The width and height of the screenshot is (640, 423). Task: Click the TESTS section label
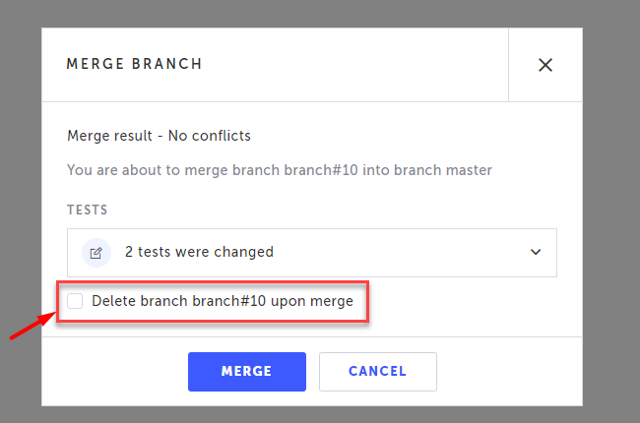[87, 211]
